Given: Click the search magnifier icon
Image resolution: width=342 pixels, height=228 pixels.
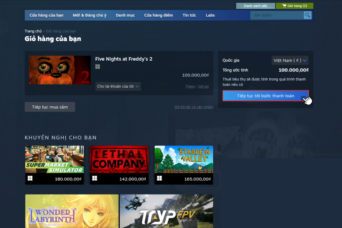Looking at the screenshot, I should pyautogui.click(x=307, y=15).
